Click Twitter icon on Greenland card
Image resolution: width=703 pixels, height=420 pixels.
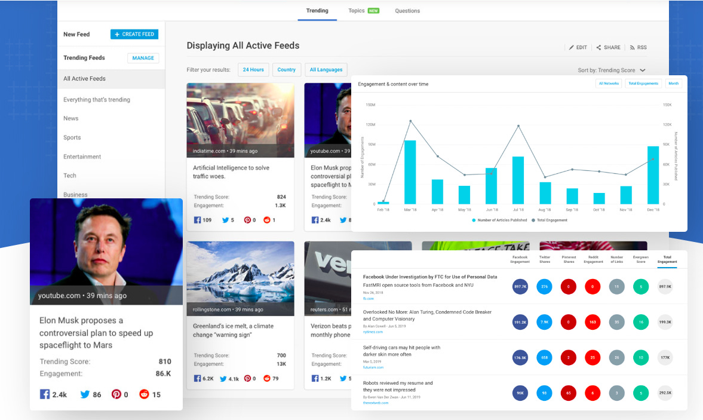(x=223, y=379)
